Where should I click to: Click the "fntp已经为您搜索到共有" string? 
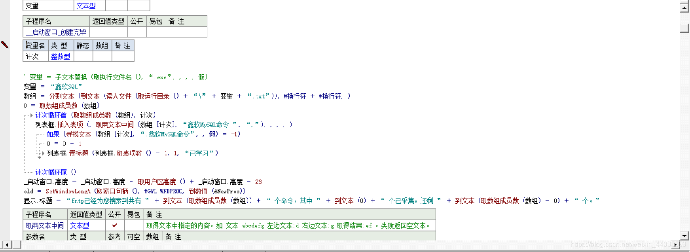tap(108, 201)
